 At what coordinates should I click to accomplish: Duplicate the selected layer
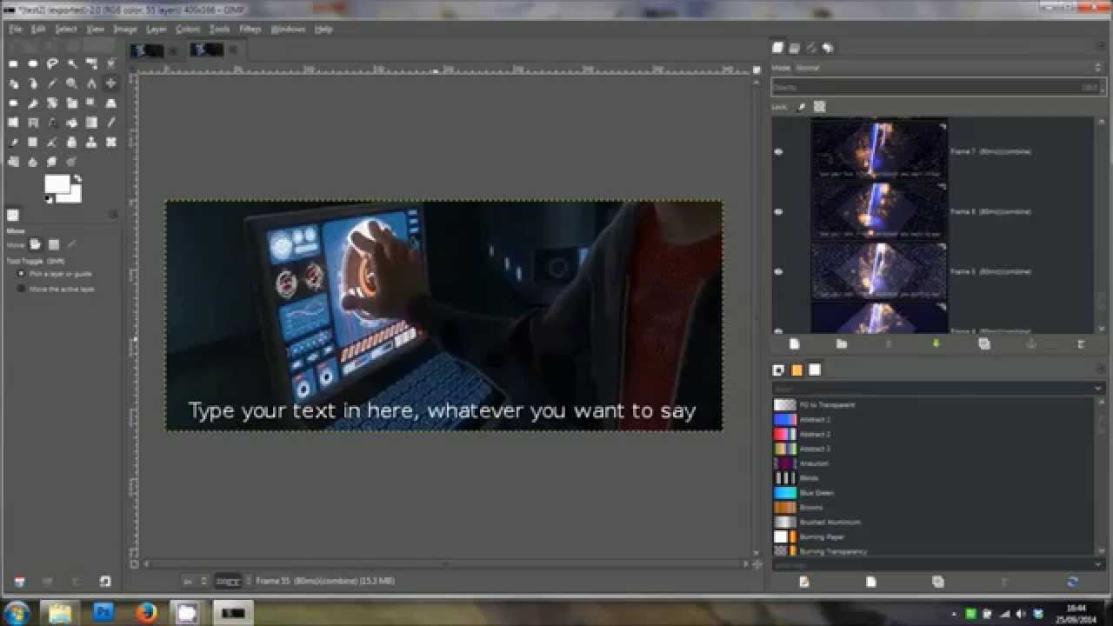(984, 344)
